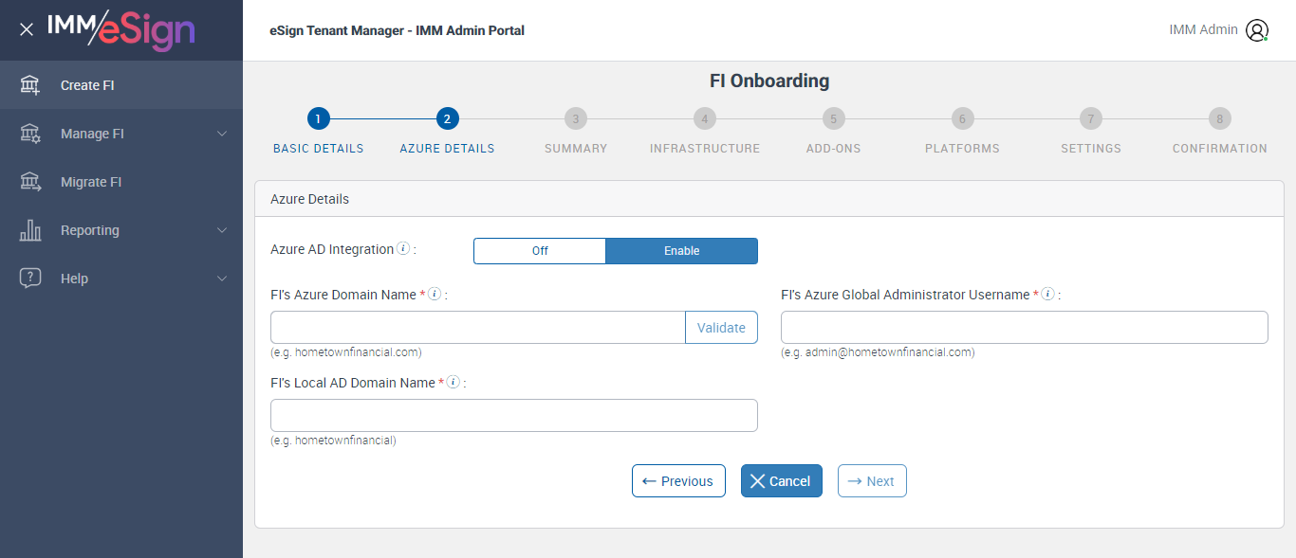The width and height of the screenshot is (1296, 558).
Task: Open Reporting menu item
Action: (x=121, y=230)
